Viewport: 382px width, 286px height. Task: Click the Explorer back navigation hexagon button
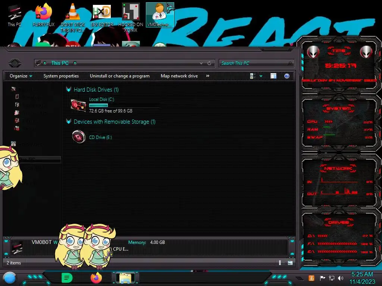coord(15,63)
